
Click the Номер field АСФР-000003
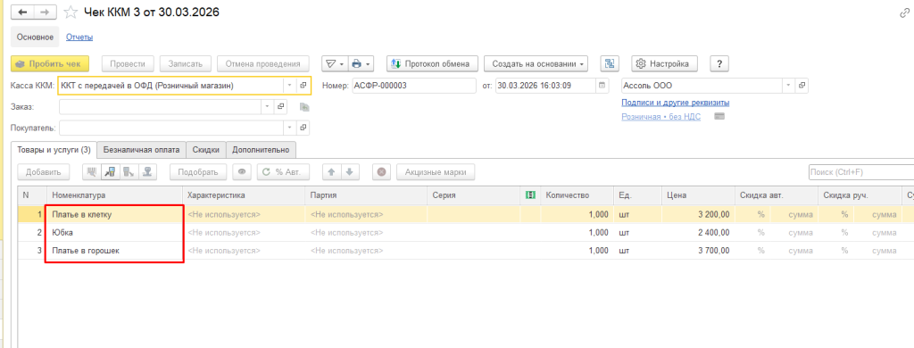(x=414, y=85)
